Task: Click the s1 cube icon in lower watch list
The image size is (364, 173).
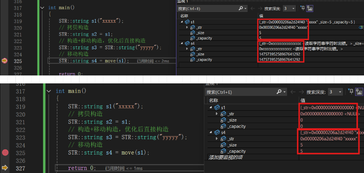Action: click(217, 108)
